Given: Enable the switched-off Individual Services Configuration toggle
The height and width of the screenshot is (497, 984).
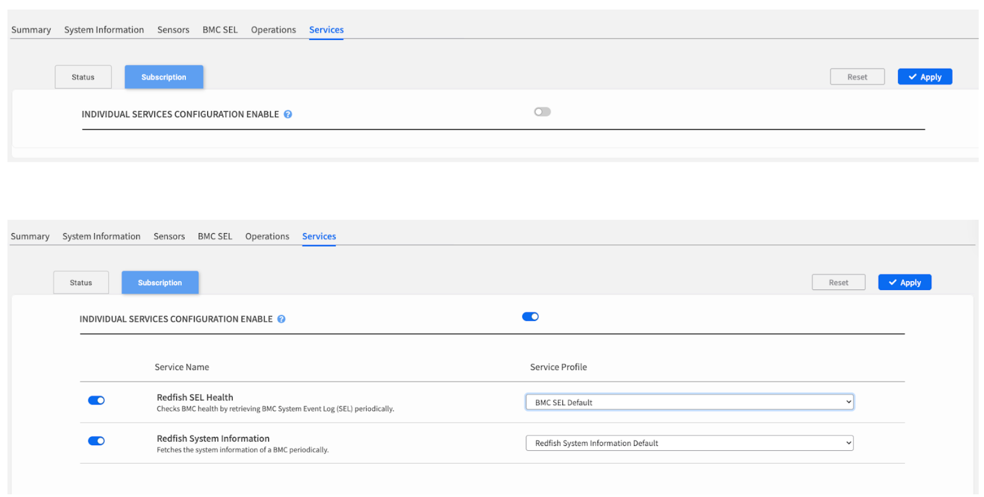Looking at the screenshot, I should coord(542,112).
